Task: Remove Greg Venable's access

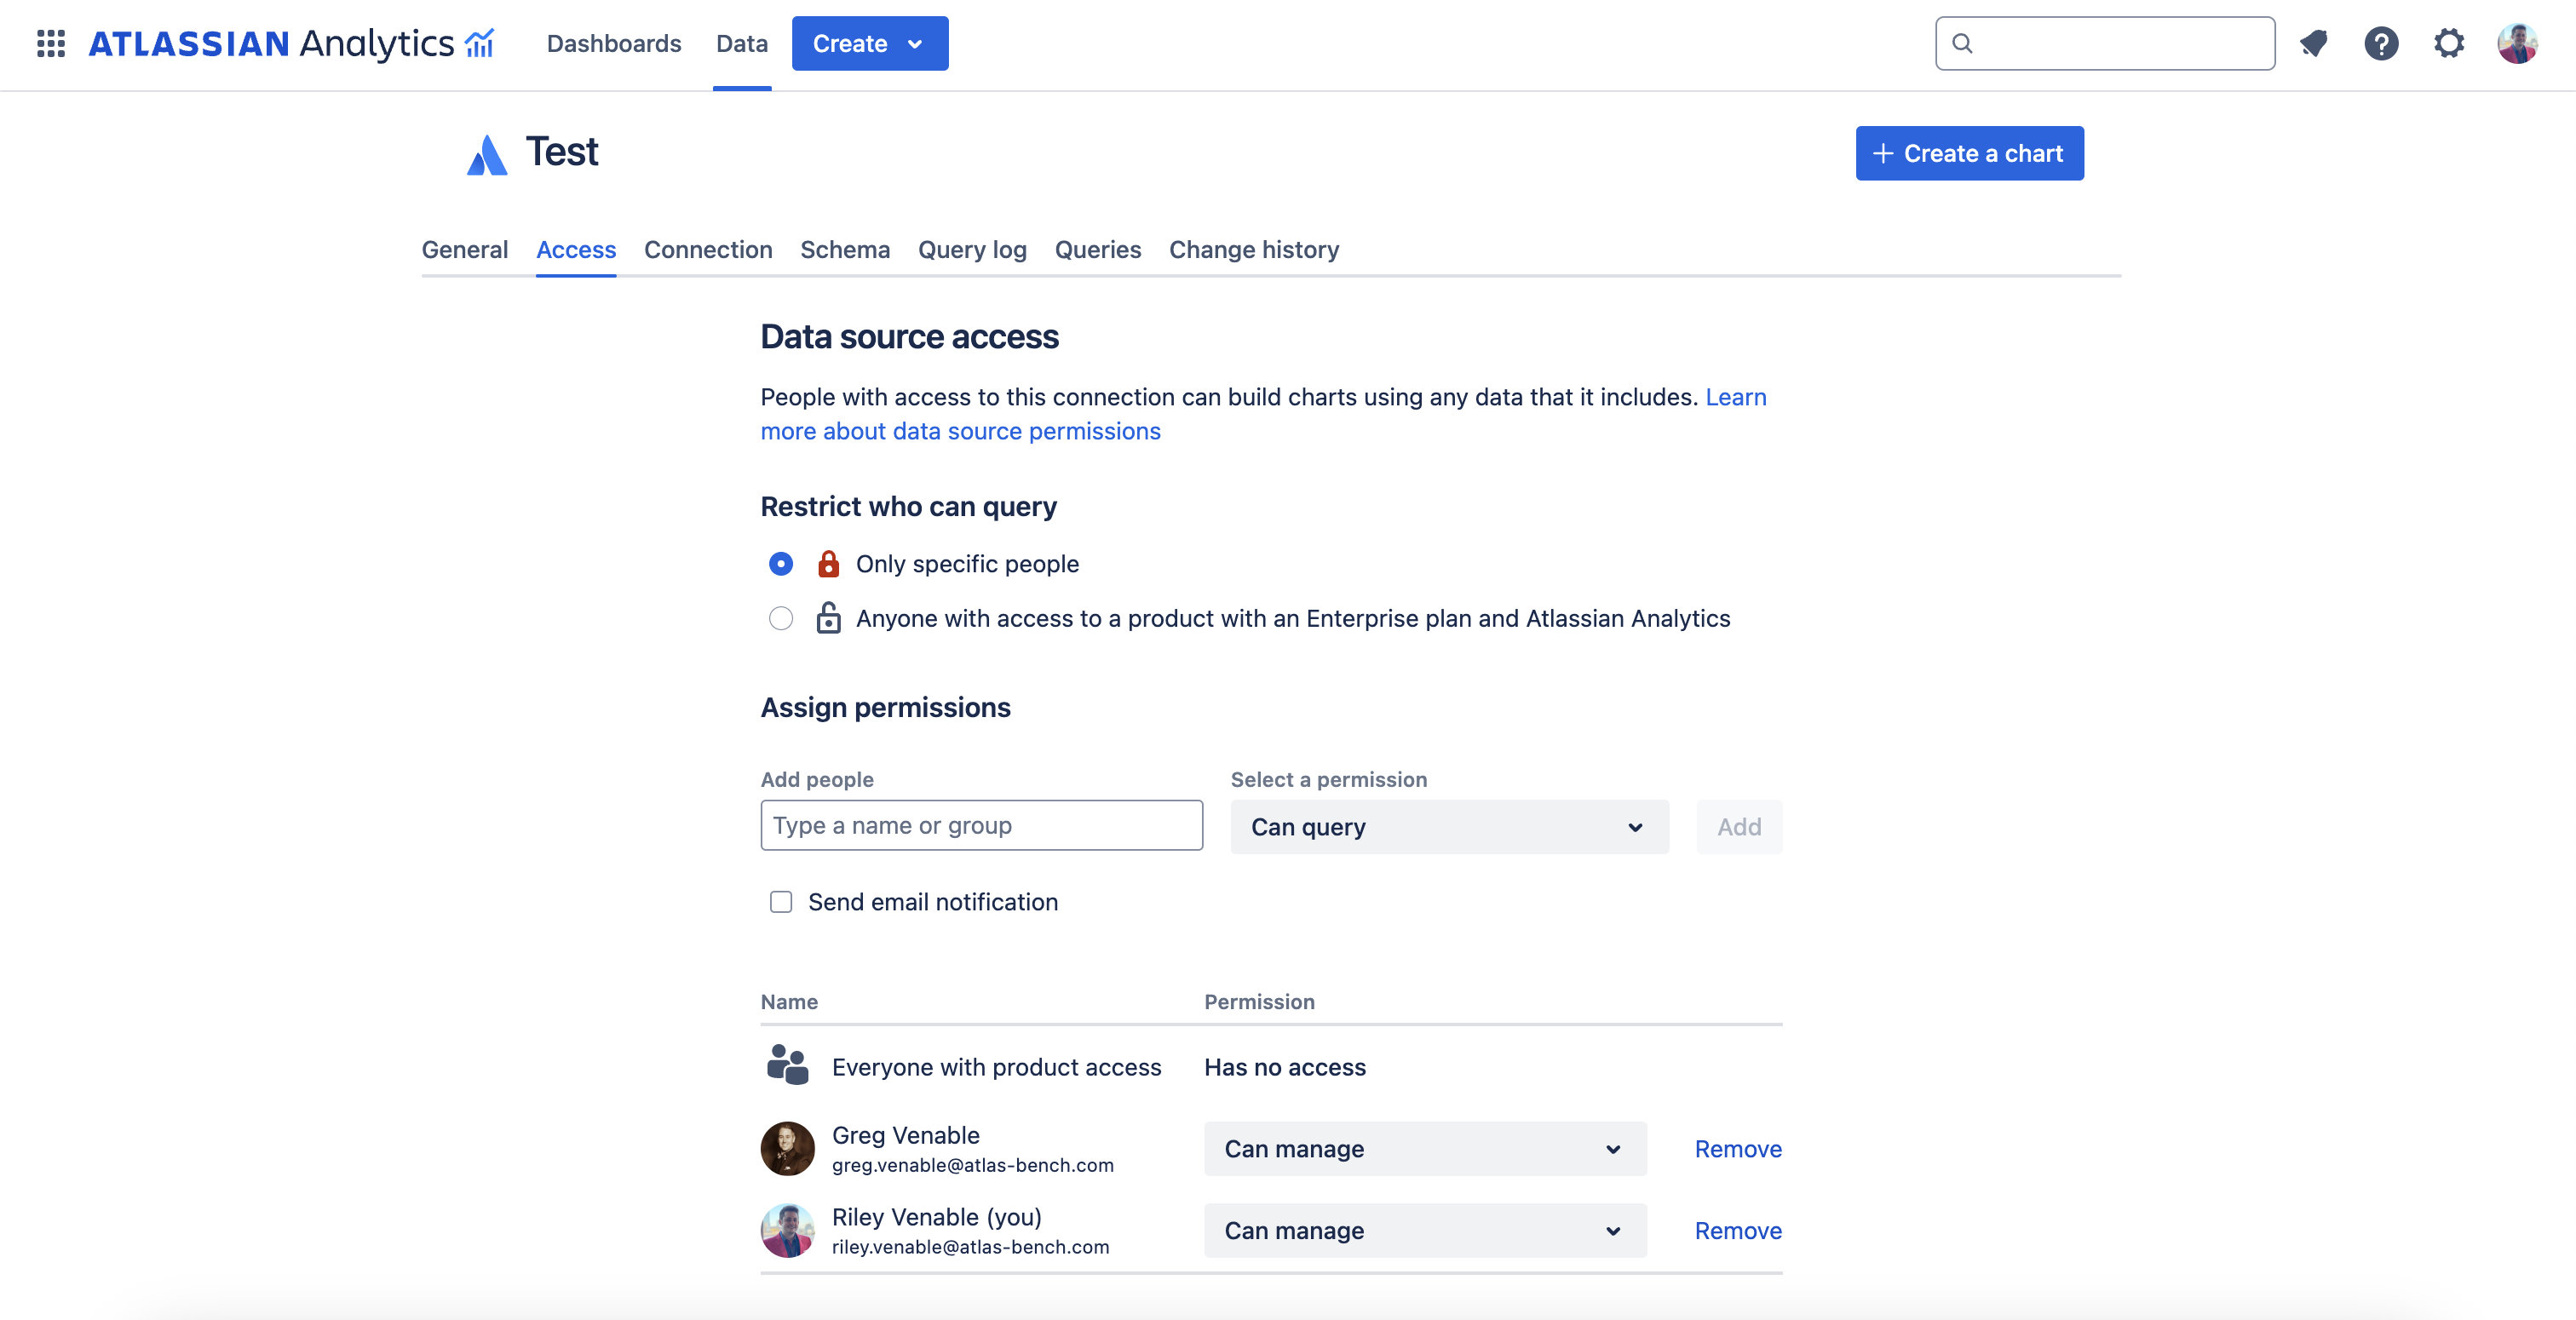Action: click(1738, 1148)
